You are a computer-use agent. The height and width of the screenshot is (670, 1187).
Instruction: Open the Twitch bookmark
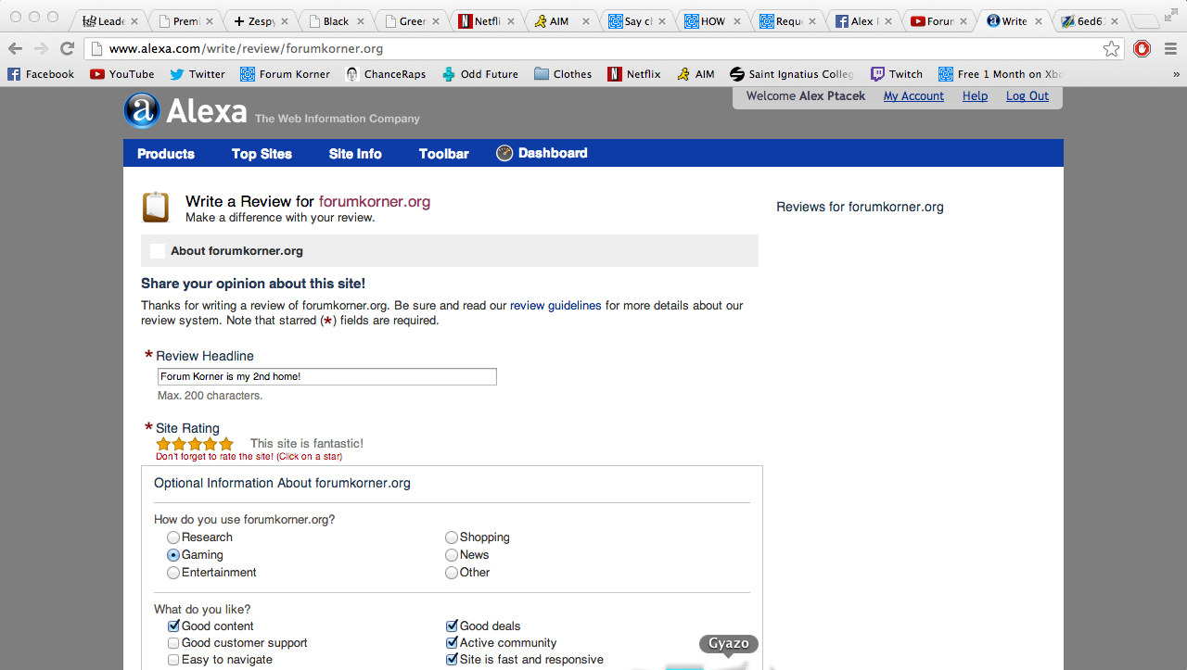click(897, 74)
